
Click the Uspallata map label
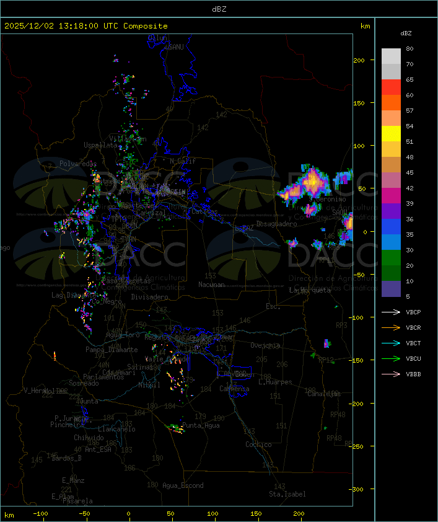(x=100, y=145)
